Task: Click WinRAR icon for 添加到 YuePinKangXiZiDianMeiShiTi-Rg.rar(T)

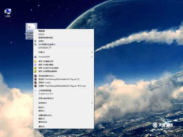Action: (35, 79)
